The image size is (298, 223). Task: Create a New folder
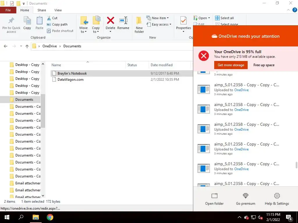(x=139, y=25)
